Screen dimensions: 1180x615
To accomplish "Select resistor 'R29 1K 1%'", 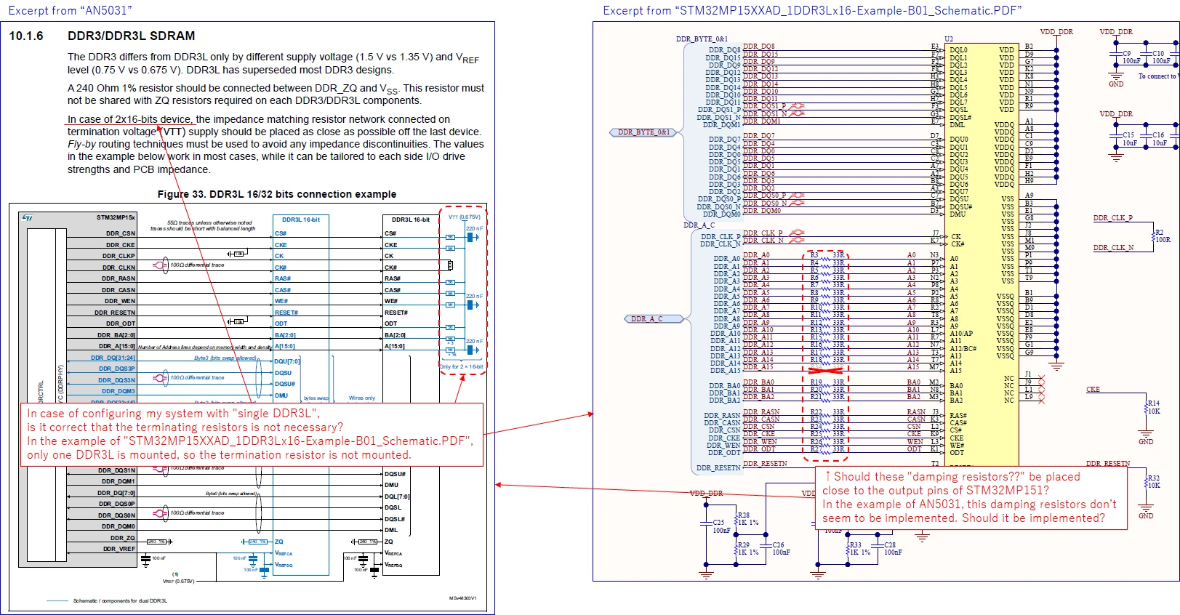I will click(747, 549).
